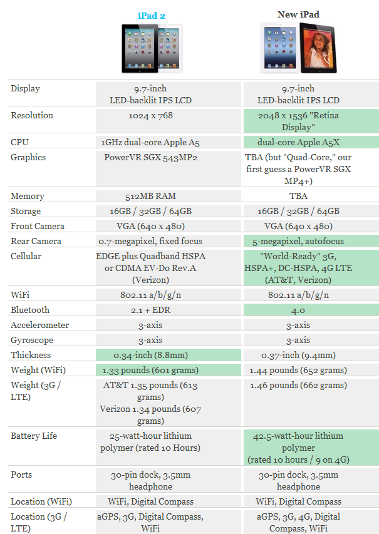Open the New iPad product image

point(298,48)
